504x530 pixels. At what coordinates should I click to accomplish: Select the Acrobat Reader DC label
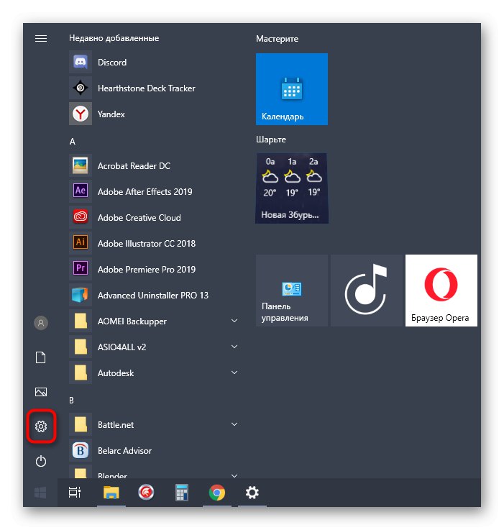[134, 166]
